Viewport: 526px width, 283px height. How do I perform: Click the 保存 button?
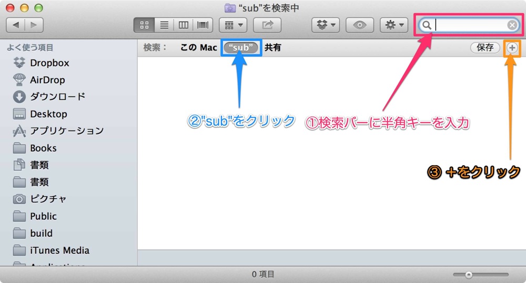(x=485, y=48)
